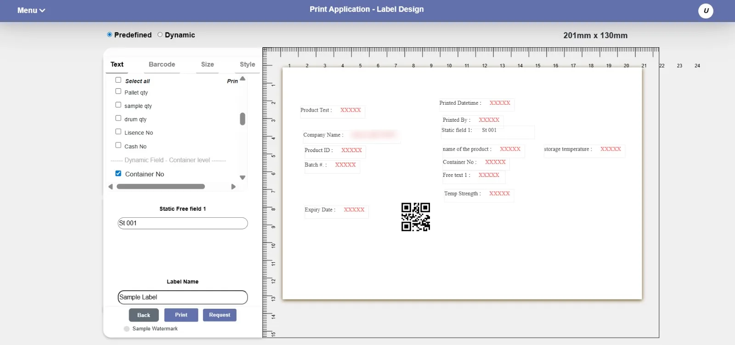Image resolution: width=735 pixels, height=345 pixels.
Task: Select the Static field 1 on canvas
Action: (x=488, y=131)
